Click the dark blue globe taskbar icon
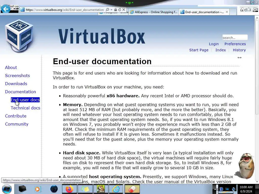The height and width of the screenshot is (194, 259). click(x=54, y=189)
